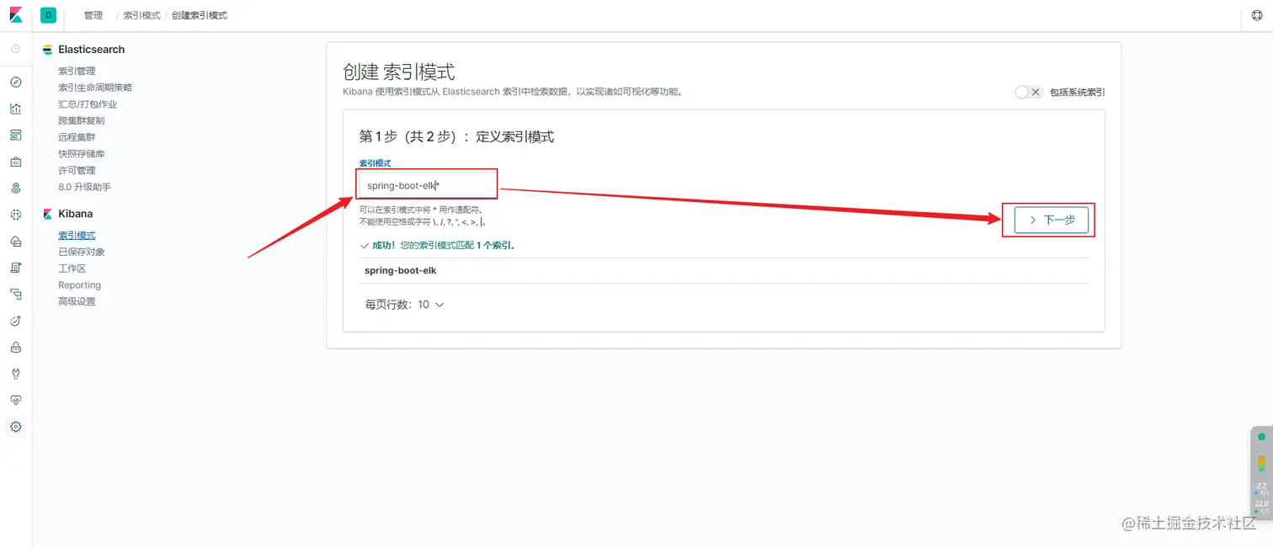Open 8.0 升级助手 link

84,187
